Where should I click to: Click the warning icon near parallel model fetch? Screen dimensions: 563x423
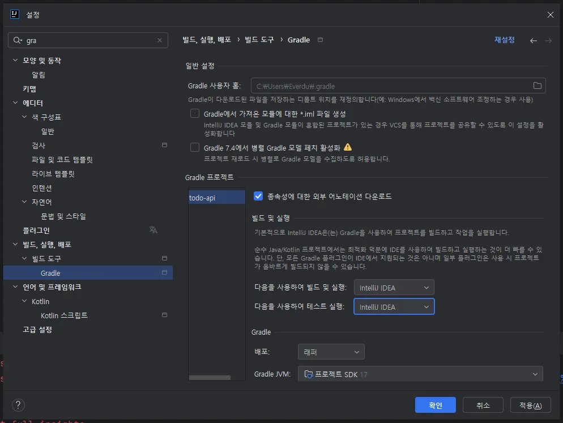tap(348, 147)
